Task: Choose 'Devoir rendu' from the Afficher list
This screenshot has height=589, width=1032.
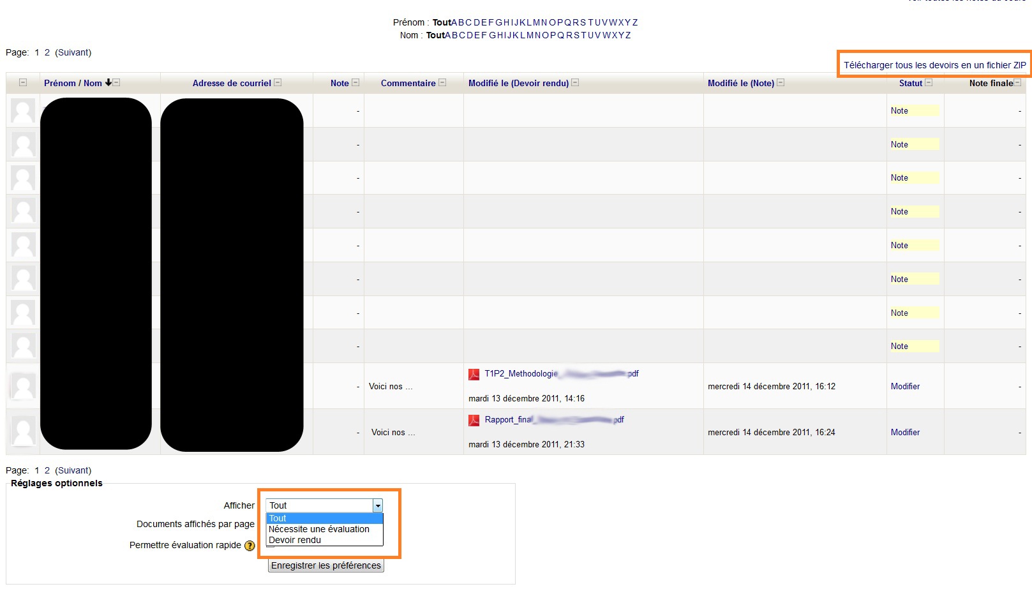Action: tap(295, 540)
